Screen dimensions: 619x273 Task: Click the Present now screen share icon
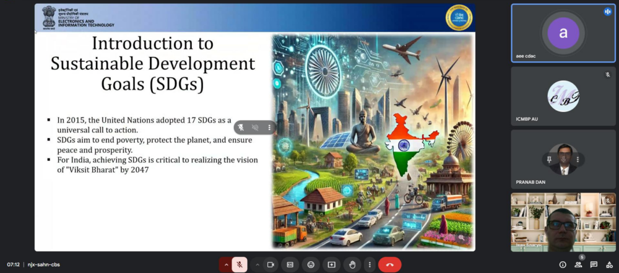coord(331,264)
